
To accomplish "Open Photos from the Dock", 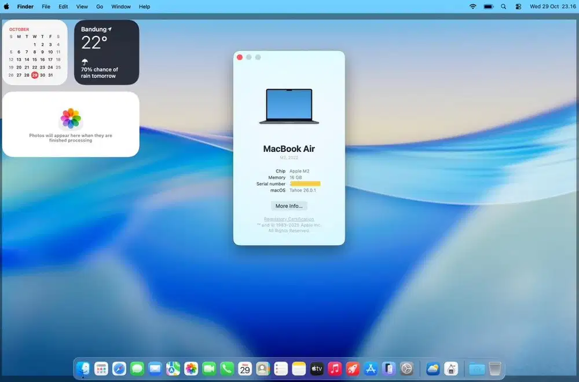I will (x=190, y=369).
